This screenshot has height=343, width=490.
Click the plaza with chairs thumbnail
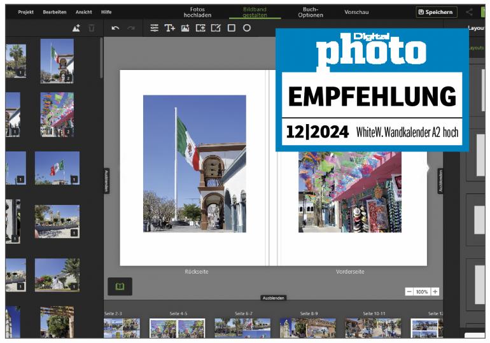pyautogui.click(x=57, y=221)
